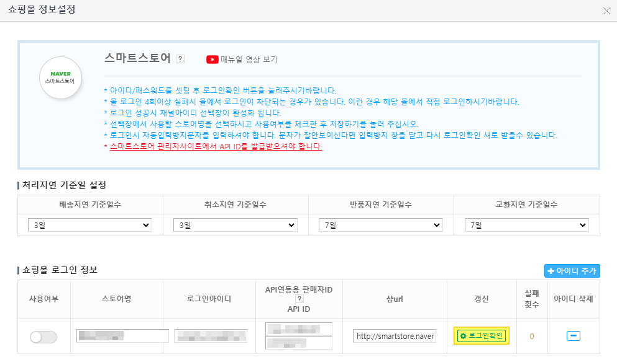Click the help icon next to 스마트스토어 title
This screenshot has width=617, height=357.
180,59
